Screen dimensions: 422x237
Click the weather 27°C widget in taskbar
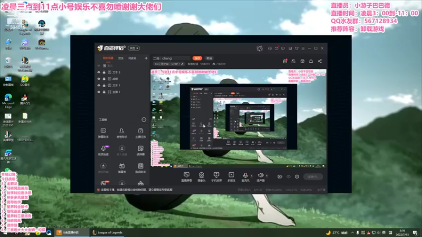(337, 233)
